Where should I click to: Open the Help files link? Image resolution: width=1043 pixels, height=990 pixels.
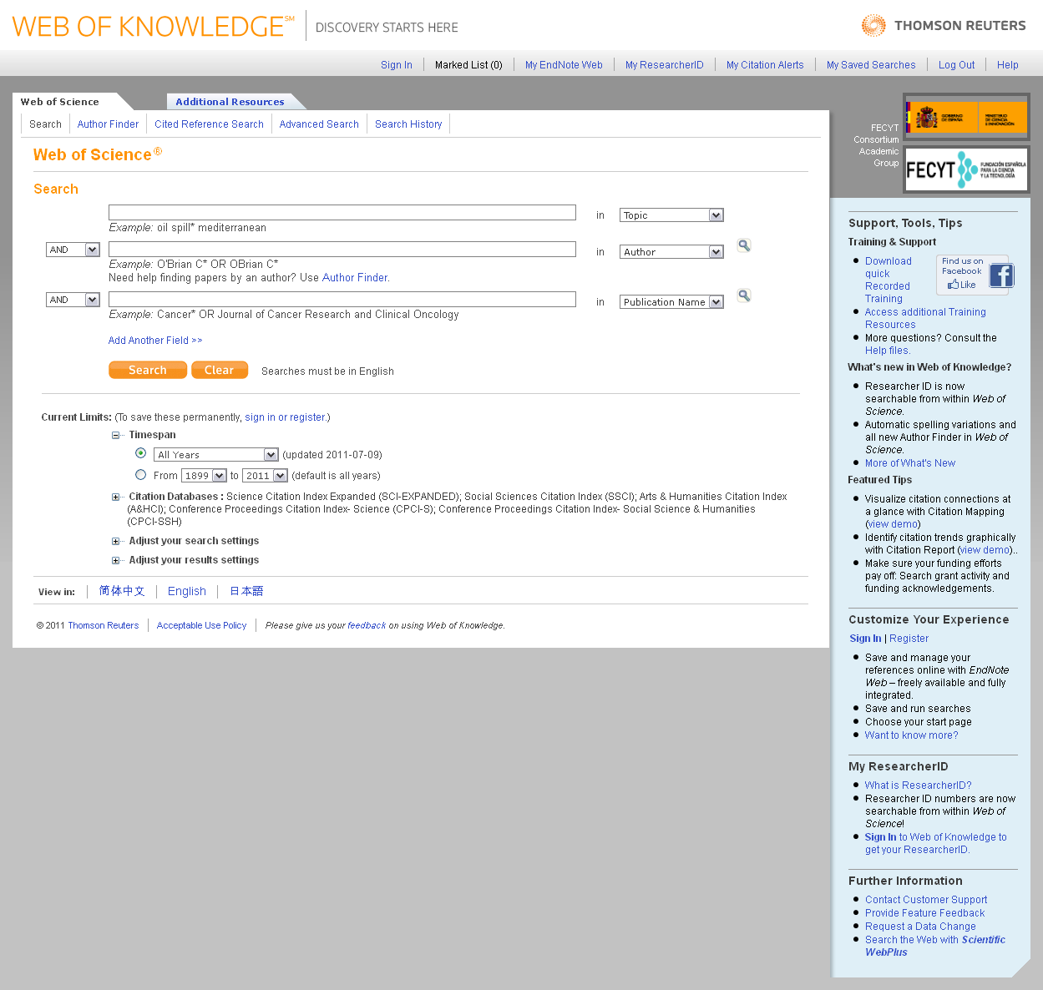(x=888, y=351)
